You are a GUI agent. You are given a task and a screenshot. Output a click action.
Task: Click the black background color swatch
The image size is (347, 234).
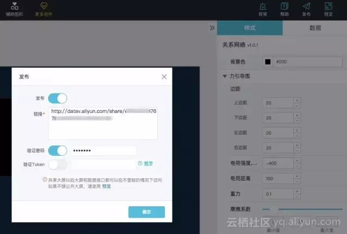pyautogui.click(x=268, y=62)
